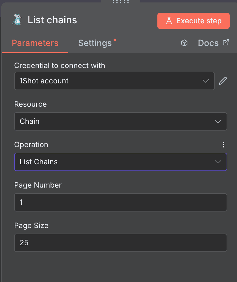
Task: Click the Credential to connect with label
Action: [x=59, y=65]
